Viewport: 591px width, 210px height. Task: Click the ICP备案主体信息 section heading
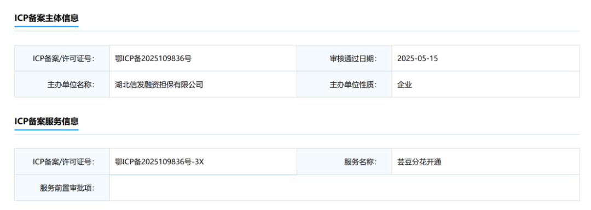47,18
